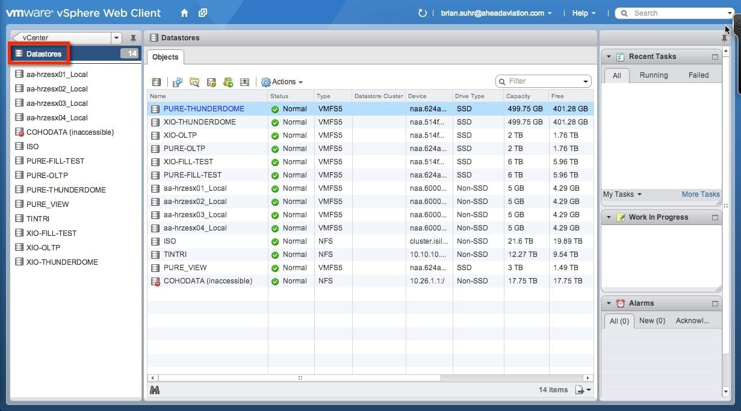Click the Recent Tasks clipboard icon
741x411 pixels.
pos(621,57)
